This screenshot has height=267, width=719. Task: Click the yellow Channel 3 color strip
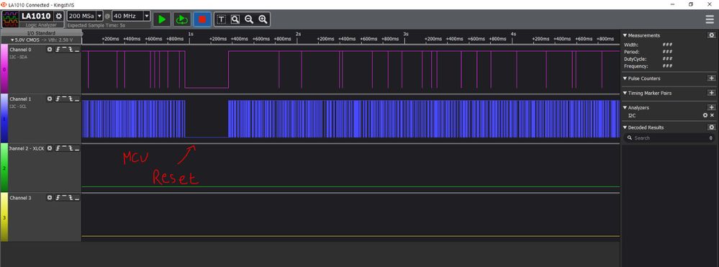click(x=4, y=217)
